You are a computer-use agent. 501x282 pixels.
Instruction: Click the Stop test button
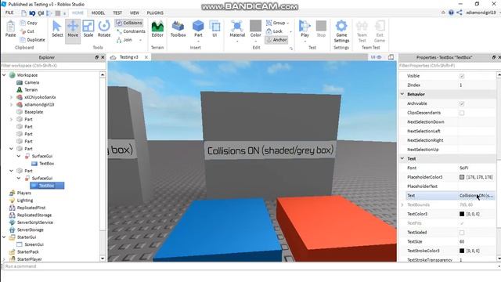click(x=321, y=29)
